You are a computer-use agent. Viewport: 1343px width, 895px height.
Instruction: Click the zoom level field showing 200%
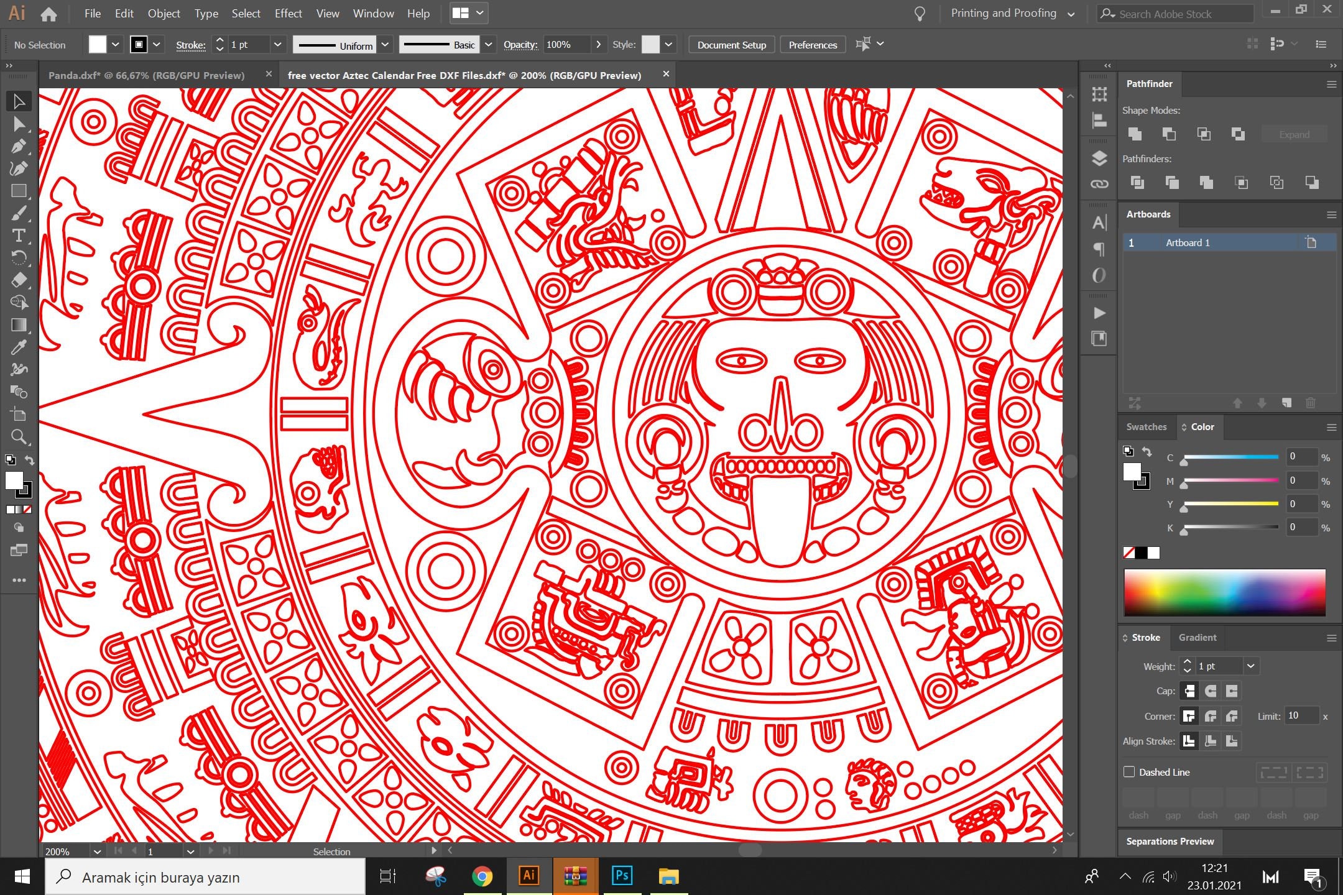coord(59,851)
